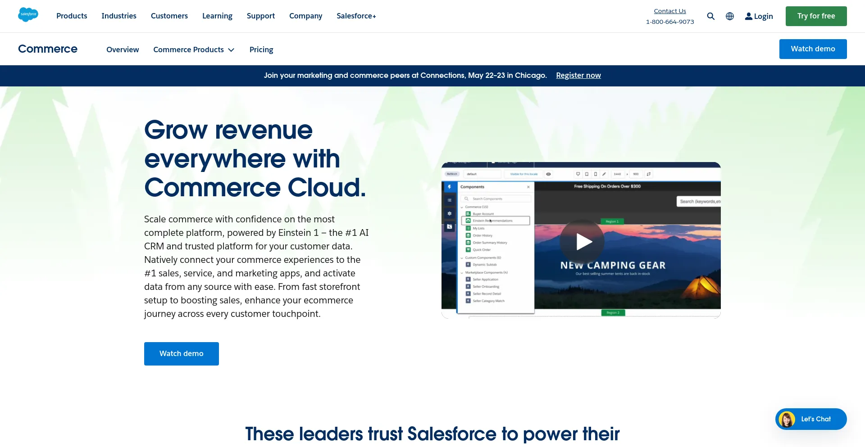
Task: Click the Commerce section title
Action: [48, 49]
